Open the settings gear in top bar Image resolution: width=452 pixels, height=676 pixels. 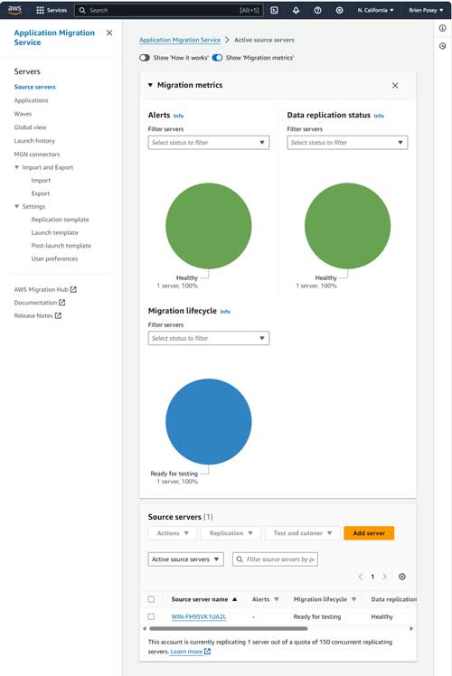tap(339, 10)
